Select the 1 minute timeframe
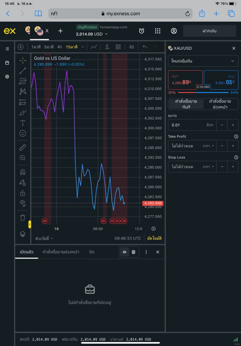Image resolution: width=241 pixels, height=346 pixels. (x=36, y=47)
